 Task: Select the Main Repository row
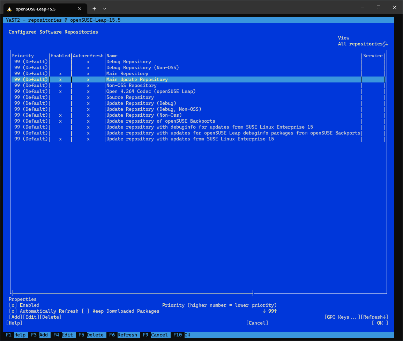pyautogui.click(x=198, y=74)
